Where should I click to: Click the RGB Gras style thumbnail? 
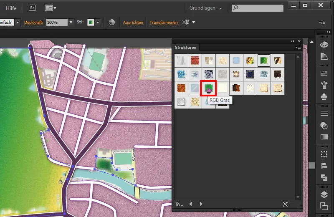tap(208, 88)
